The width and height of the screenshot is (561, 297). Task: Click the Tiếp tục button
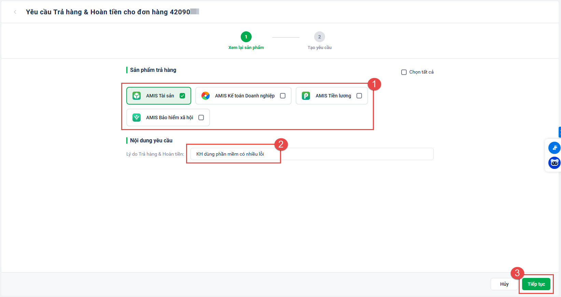[x=536, y=284]
